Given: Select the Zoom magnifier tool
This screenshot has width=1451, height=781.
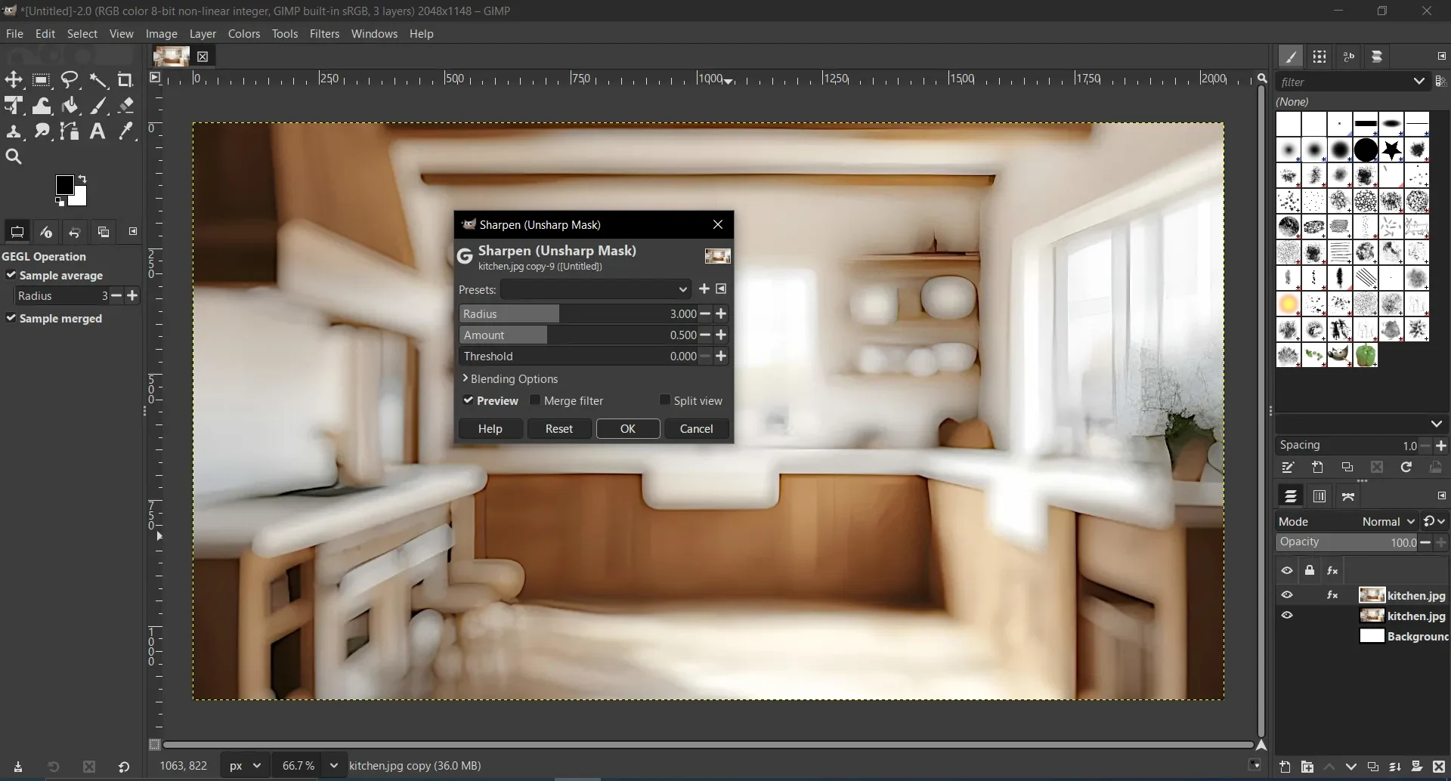Looking at the screenshot, I should 14,157.
